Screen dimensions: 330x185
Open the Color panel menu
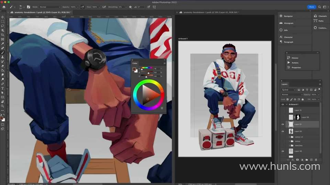(165, 63)
